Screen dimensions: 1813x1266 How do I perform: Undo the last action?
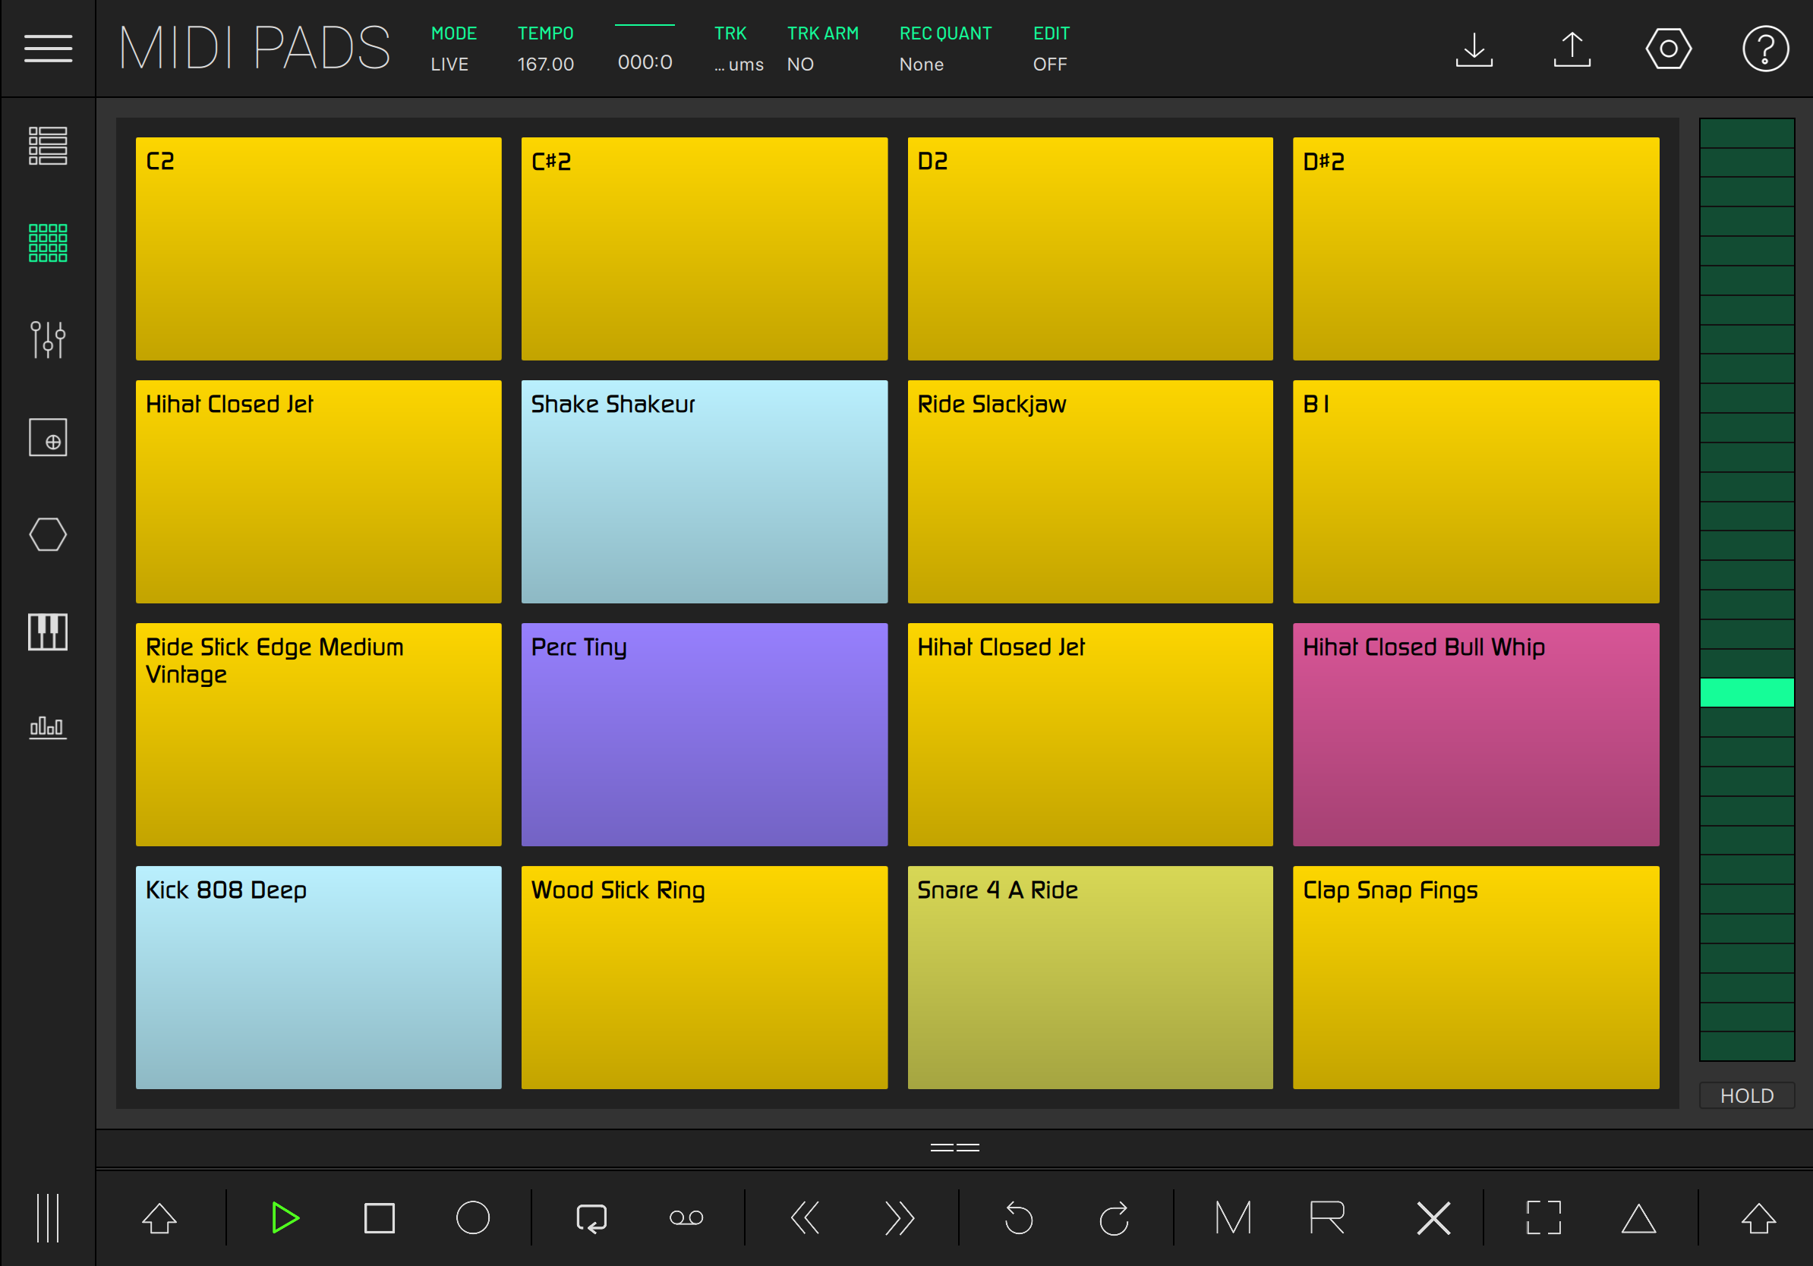1019,1218
